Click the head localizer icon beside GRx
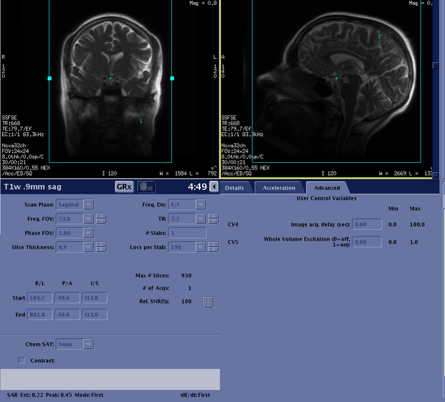445x402 pixels. pyautogui.click(x=146, y=187)
